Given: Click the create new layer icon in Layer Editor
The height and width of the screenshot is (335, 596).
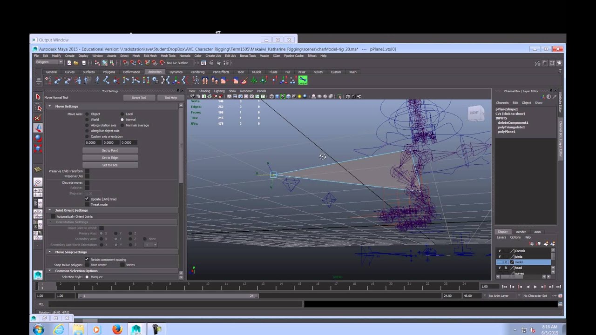Looking at the screenshot, I should tap(546, 244).
